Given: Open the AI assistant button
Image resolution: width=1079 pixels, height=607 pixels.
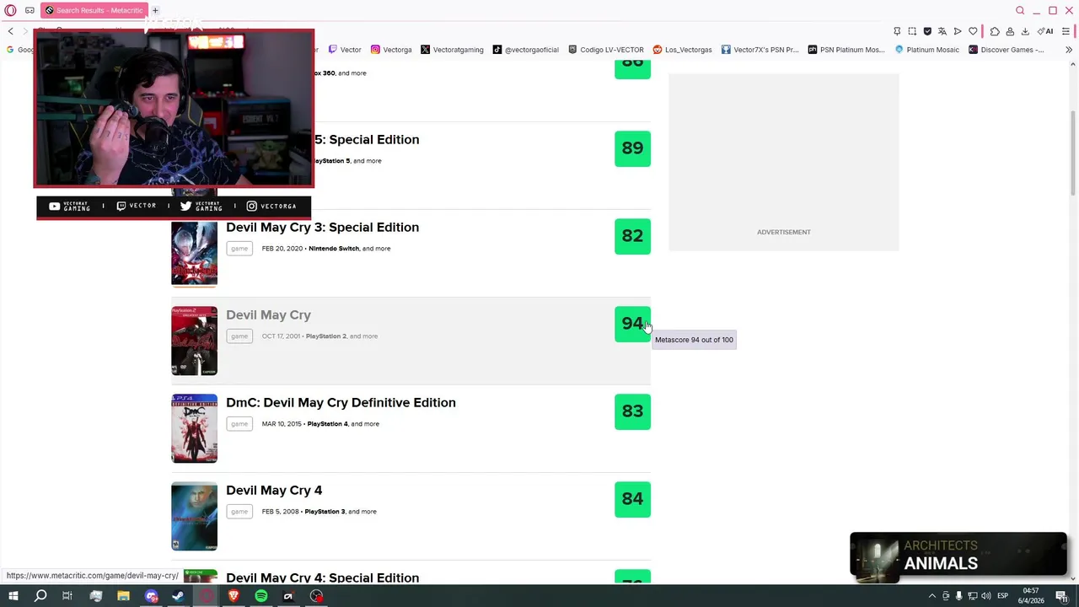Looking at the screenshot, I should (x=1045, y=31).
